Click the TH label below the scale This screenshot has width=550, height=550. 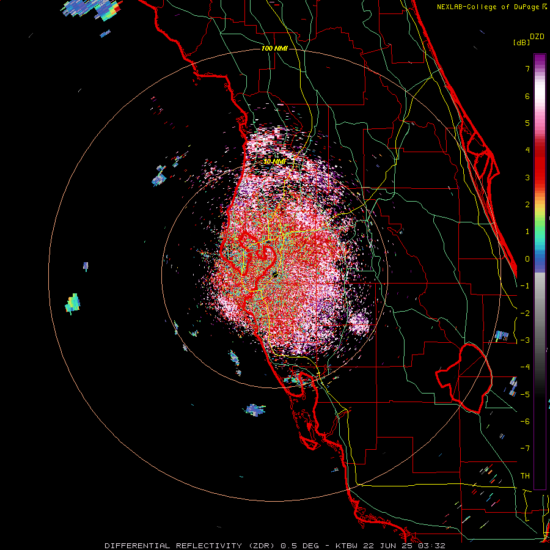pyautogui.click(x=525, y=476)
